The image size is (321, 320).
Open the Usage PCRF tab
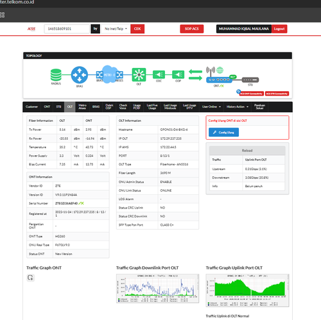(x=137, y=106)
